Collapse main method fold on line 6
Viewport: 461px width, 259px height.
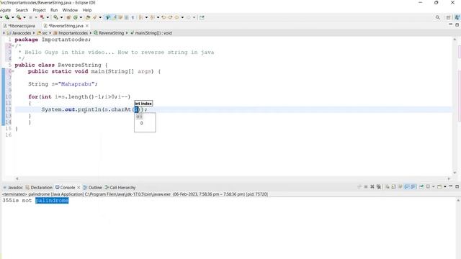tap(13, 71)
